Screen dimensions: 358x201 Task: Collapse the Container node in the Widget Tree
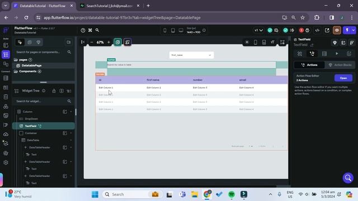pyautogui.click(x=71, y=133)
